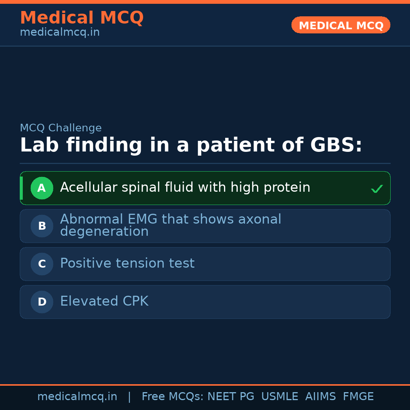Visit medicalmcq.in link below the header title
This screenshot has height=410, width=410.
60,33
